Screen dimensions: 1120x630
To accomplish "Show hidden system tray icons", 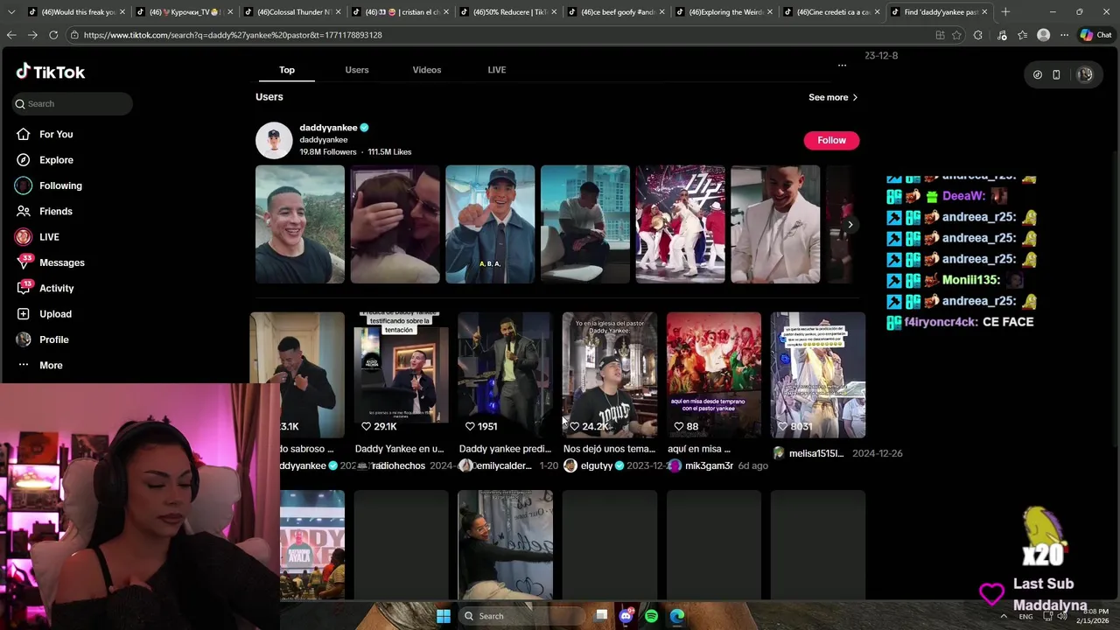I will tap(1004, 616).
